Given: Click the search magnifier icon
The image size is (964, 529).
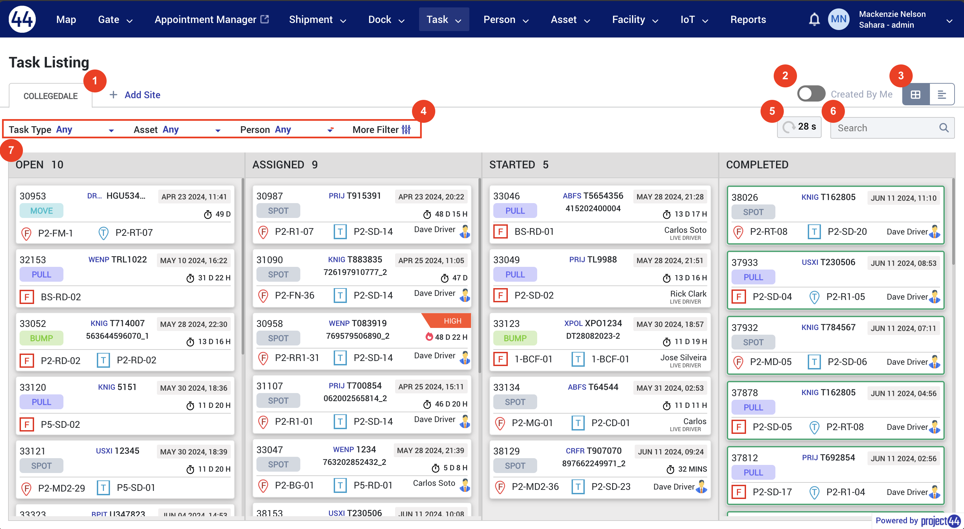Looking at the screenshot, I should (944, 128).
